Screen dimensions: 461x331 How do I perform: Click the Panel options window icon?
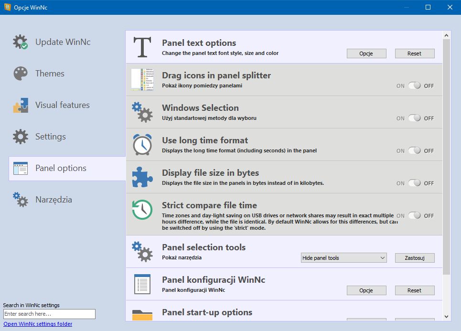point(20,169)
